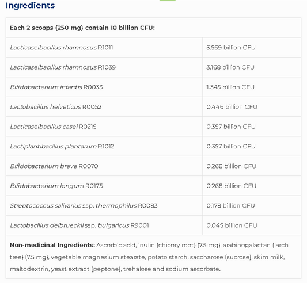Viewport: 307px width, 283px height.
Task: Click the 3.168 billion CFU amount
Action: click(230, 67)
